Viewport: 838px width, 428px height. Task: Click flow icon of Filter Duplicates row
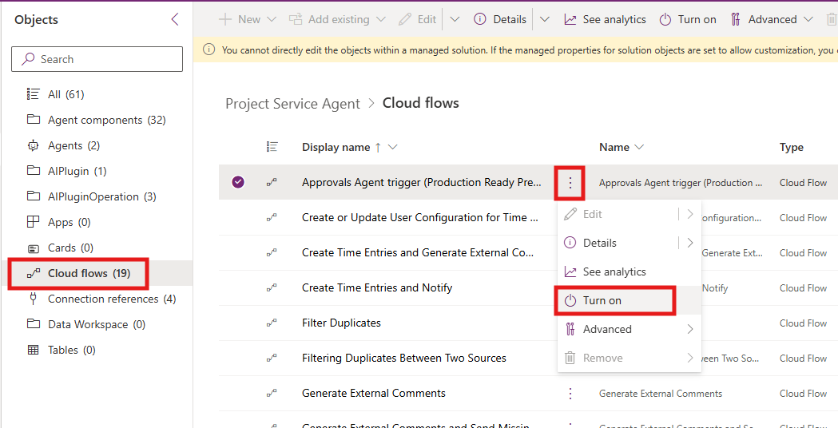(x=272, y=323)
